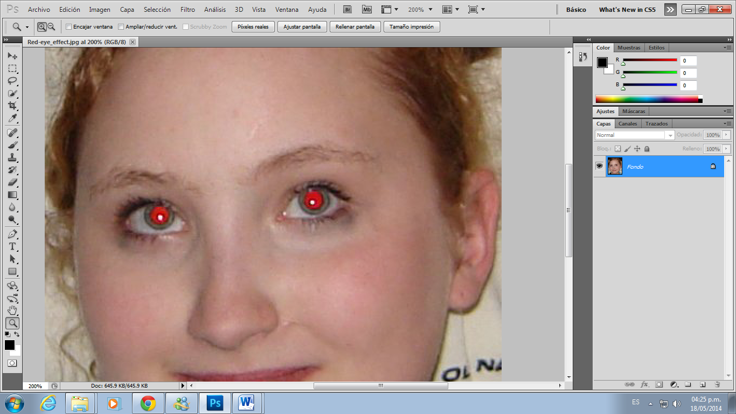Open the Archivo menu
Viewport: 736px width, 414px height.
point(39,10)
